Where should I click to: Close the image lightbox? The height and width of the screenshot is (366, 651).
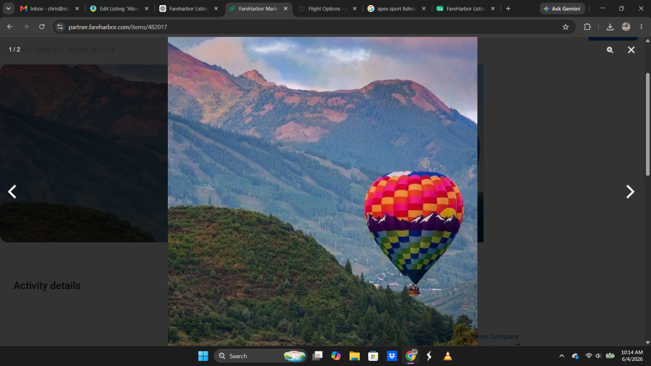pyautogui.click(x=631, y=50)
